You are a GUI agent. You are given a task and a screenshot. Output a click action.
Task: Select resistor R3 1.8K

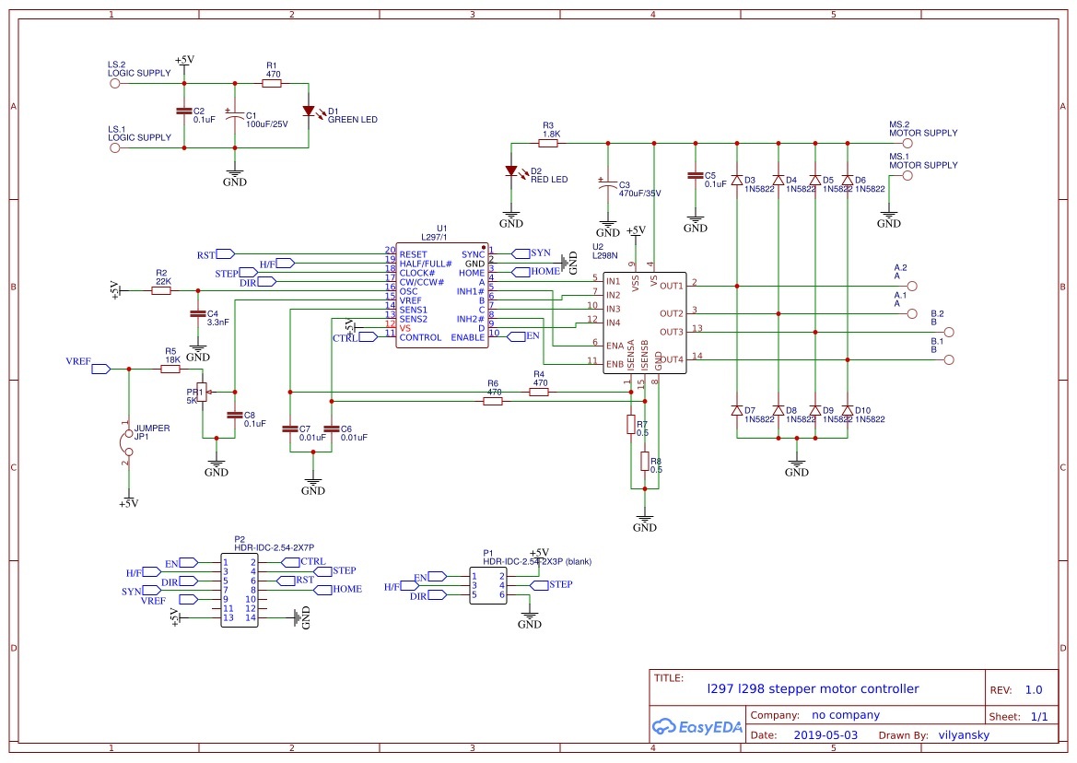click(x=548, y=144)
